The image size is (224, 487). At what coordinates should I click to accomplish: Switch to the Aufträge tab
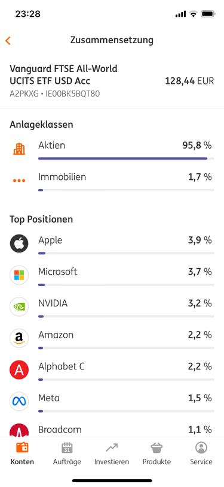67,454
